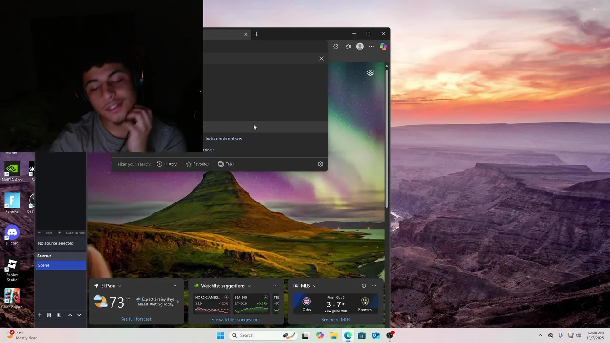Move scene up in OBS list
The width and height of the screenshot is (610, 343).
coord(70,315)
